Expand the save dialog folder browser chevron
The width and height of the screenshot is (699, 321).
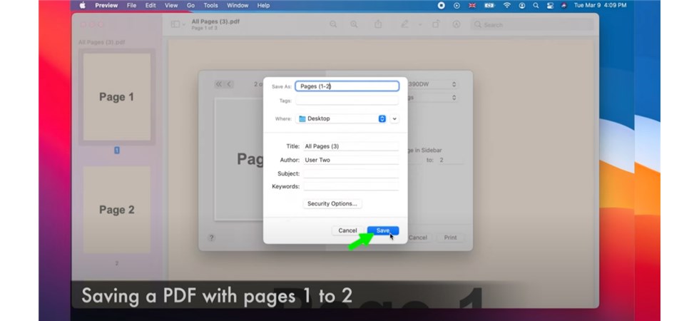394,118
